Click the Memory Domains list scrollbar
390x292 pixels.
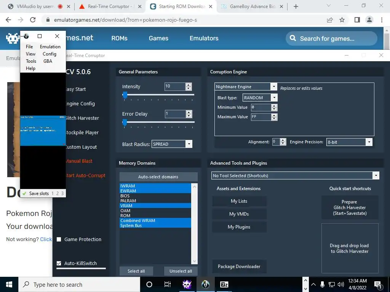tap(194, 224)
